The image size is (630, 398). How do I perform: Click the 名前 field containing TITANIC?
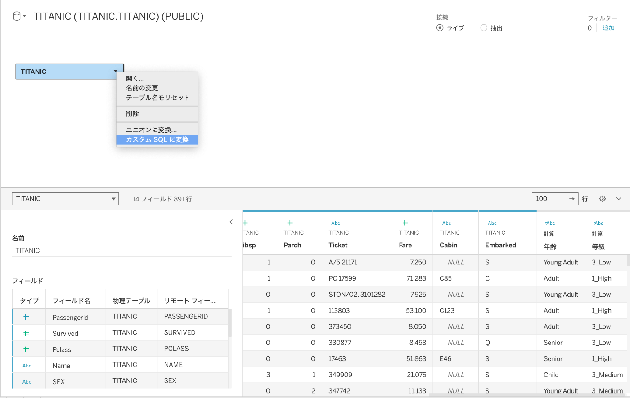point(121,250)
